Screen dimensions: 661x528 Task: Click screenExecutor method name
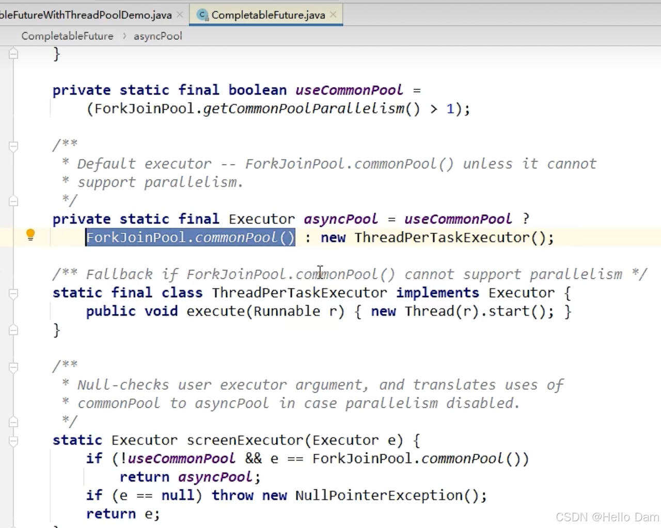[x=245, y=440]
